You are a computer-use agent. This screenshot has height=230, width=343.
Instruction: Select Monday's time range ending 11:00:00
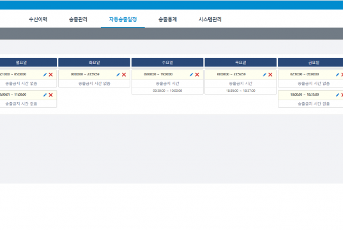(13, 95)
